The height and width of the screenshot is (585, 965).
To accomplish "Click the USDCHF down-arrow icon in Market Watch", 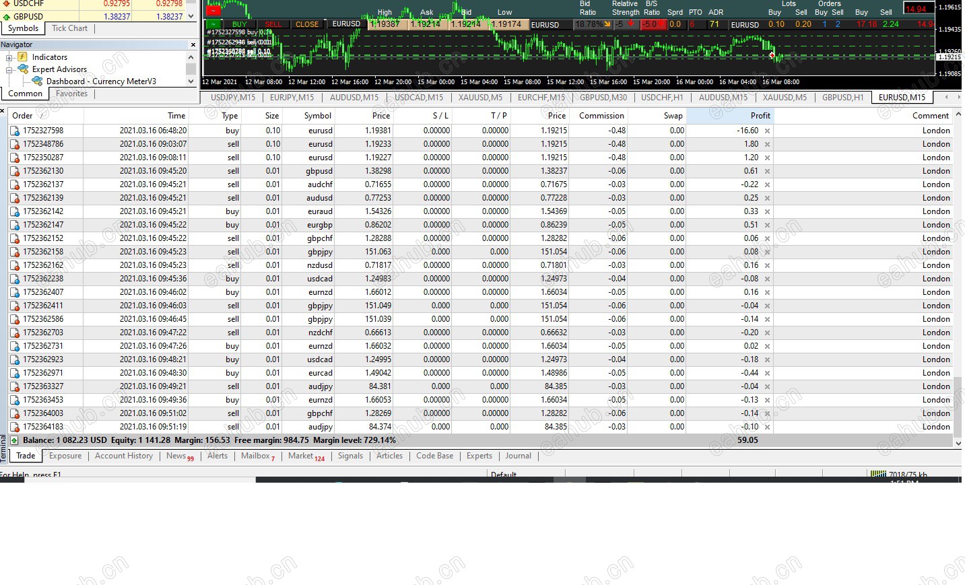I will tap(7, 4).
